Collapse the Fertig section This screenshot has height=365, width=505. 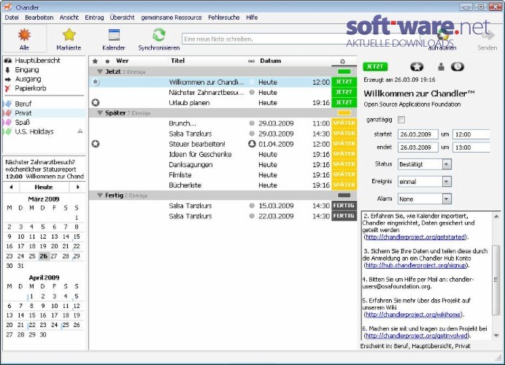click(x=100, y=195)
